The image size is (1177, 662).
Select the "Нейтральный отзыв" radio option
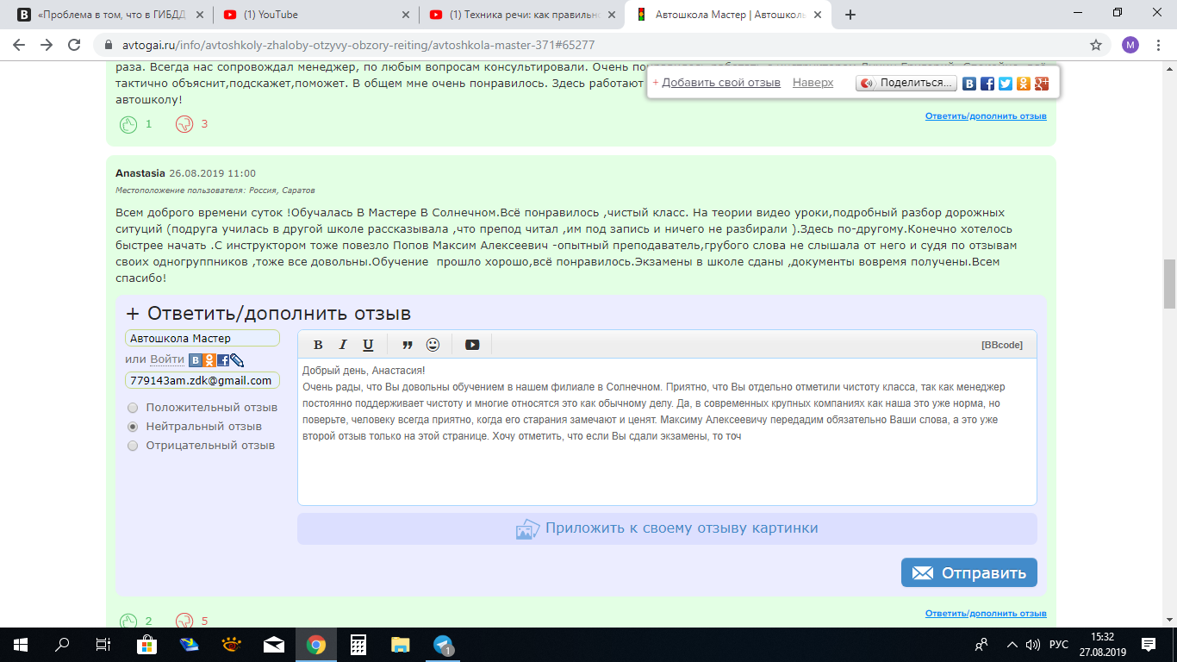pyautogui.click(x=133, y=427)
